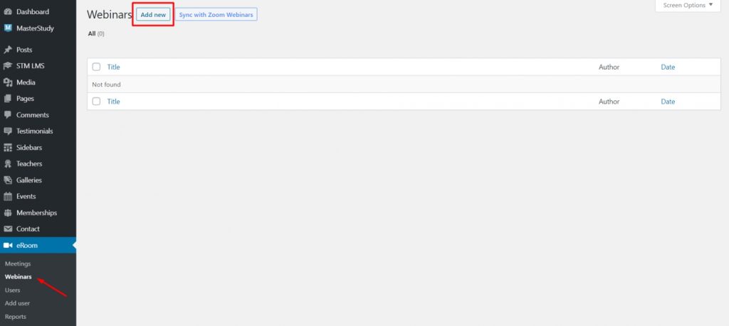Click the eRoom video camera icon
Image resolution: width=729 pixels, height=326 pixels.
pyautogui.click(x=8, y=246)
